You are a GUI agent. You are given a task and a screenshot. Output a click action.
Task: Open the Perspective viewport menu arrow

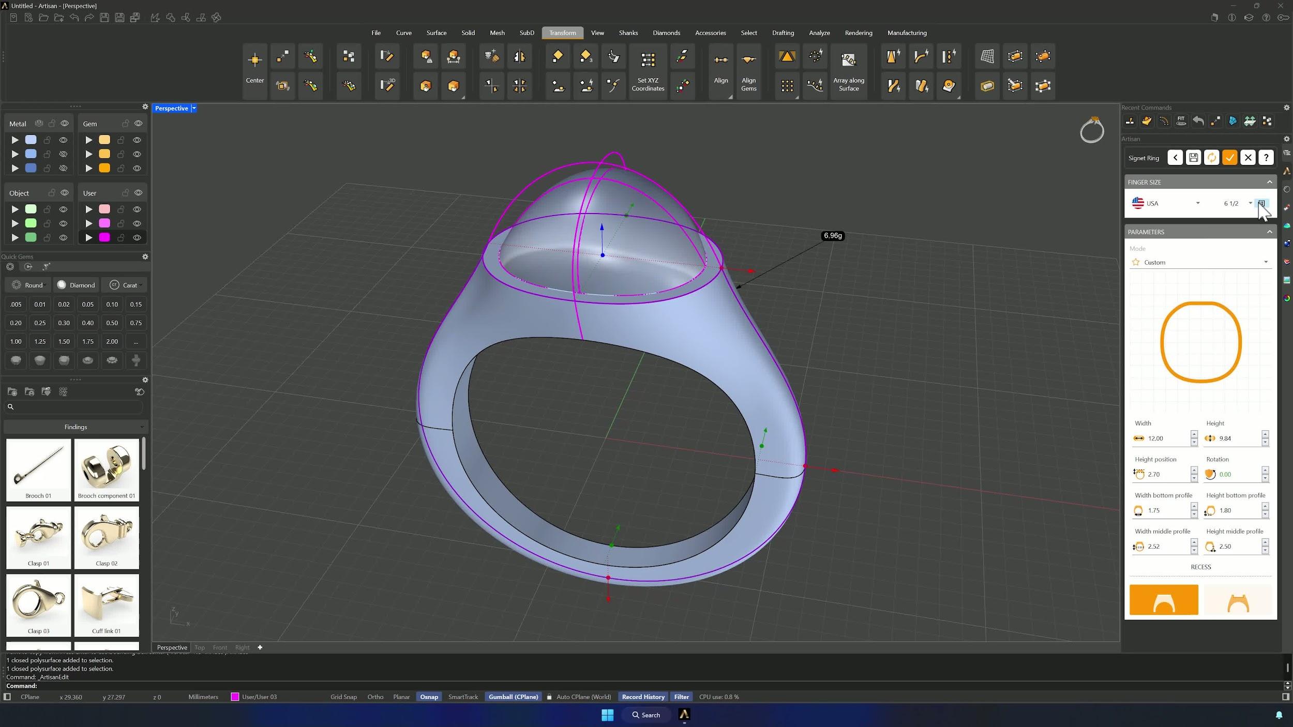194,108
